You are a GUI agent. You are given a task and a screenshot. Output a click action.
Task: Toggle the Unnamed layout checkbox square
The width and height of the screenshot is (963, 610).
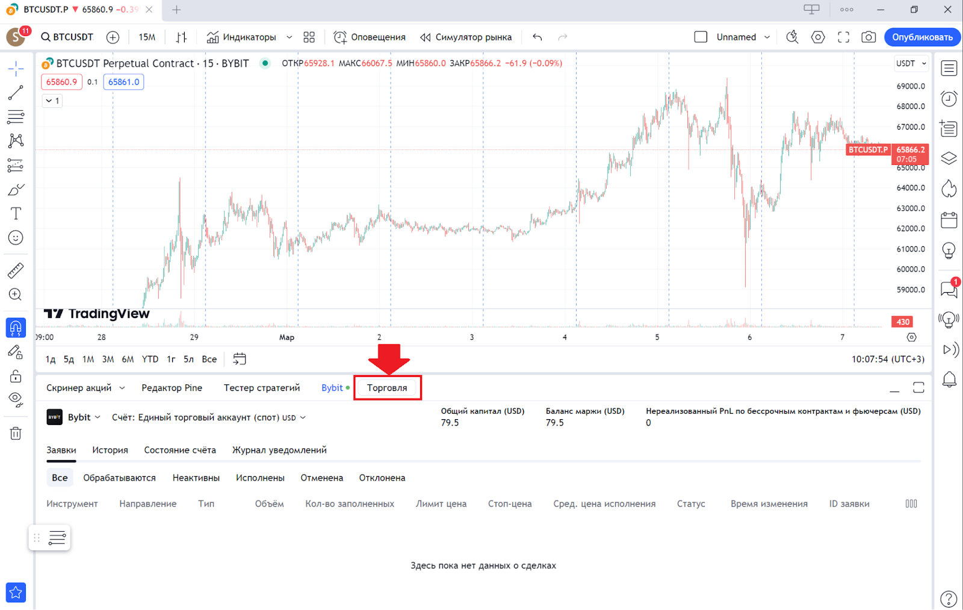tap(701, 37)
